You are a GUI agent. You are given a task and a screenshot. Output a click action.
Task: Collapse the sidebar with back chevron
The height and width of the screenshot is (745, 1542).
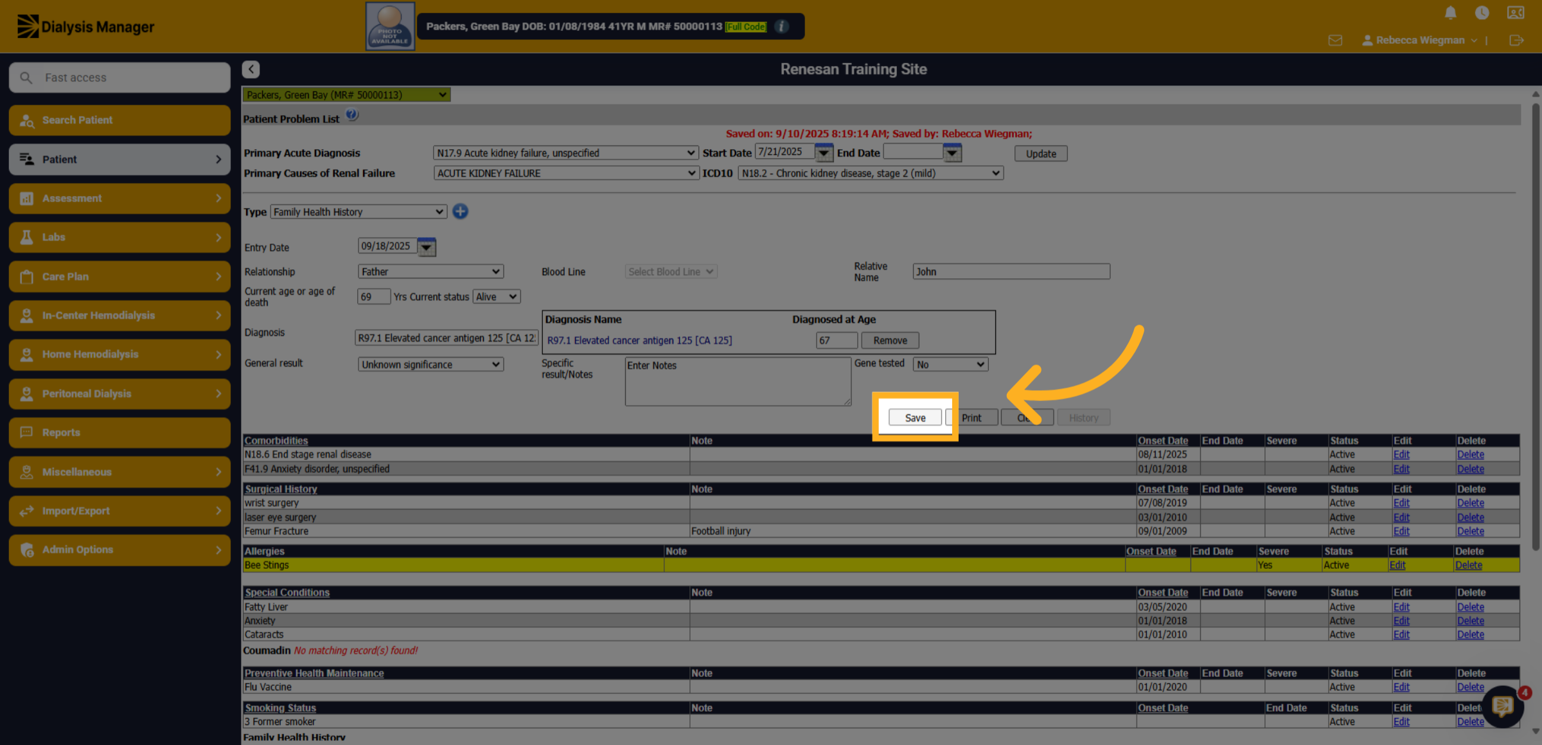point(251,69)
